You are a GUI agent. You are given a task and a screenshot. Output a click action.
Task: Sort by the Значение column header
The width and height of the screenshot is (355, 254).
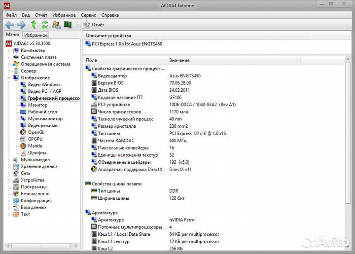coord(234,60)
